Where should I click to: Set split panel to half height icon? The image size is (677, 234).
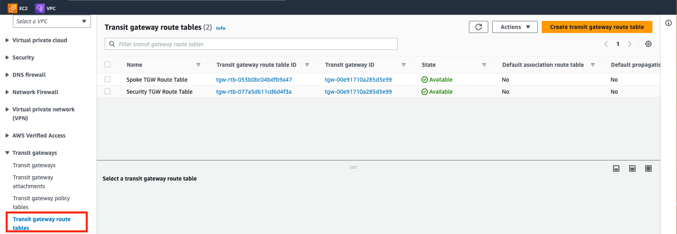(632, 168)
